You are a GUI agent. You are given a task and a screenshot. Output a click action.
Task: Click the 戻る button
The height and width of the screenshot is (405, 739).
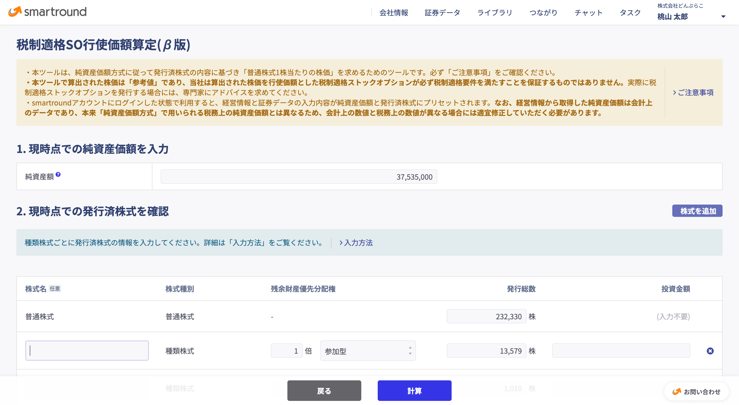tap(324, 391)
